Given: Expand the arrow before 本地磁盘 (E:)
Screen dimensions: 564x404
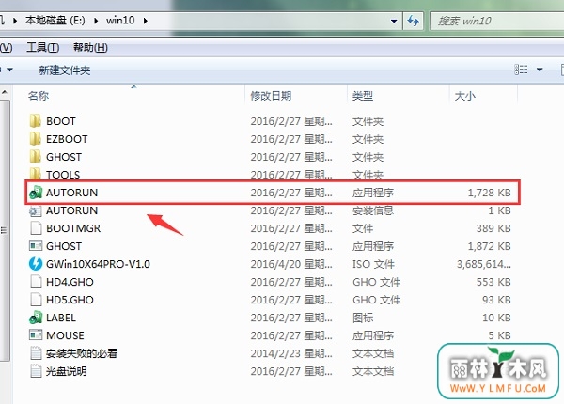Looking at the screenshot, I should tap(15, 21).
